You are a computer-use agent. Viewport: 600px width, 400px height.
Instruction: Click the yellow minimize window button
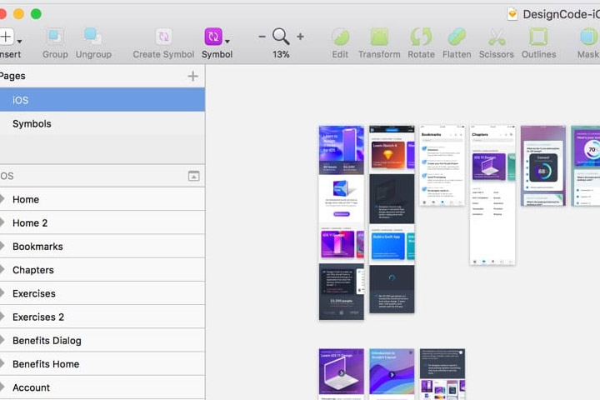tap(18, 14)
